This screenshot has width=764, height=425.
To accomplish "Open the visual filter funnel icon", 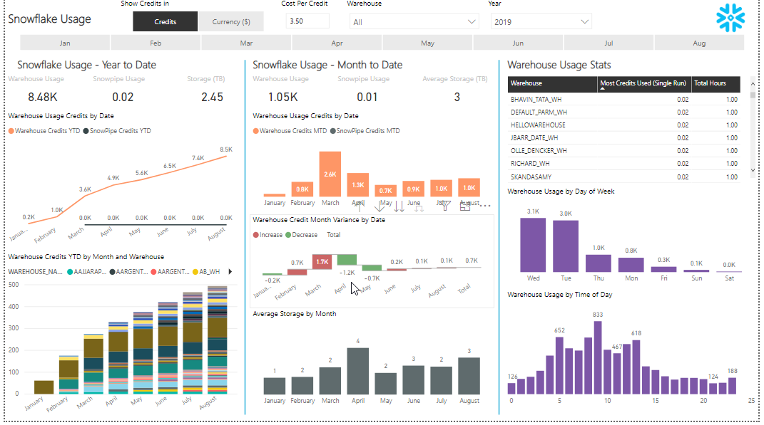I will (444, 206).
